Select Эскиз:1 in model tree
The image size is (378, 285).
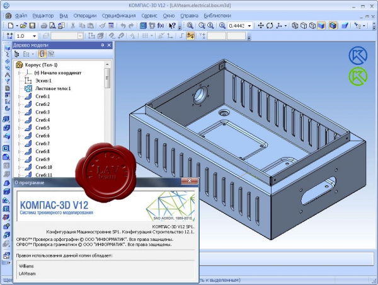[x=43, y=81]
